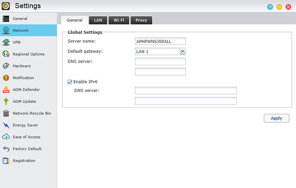Open the Registration sidebar item
This screenshot has width=296, height=188.
point(24,161)
